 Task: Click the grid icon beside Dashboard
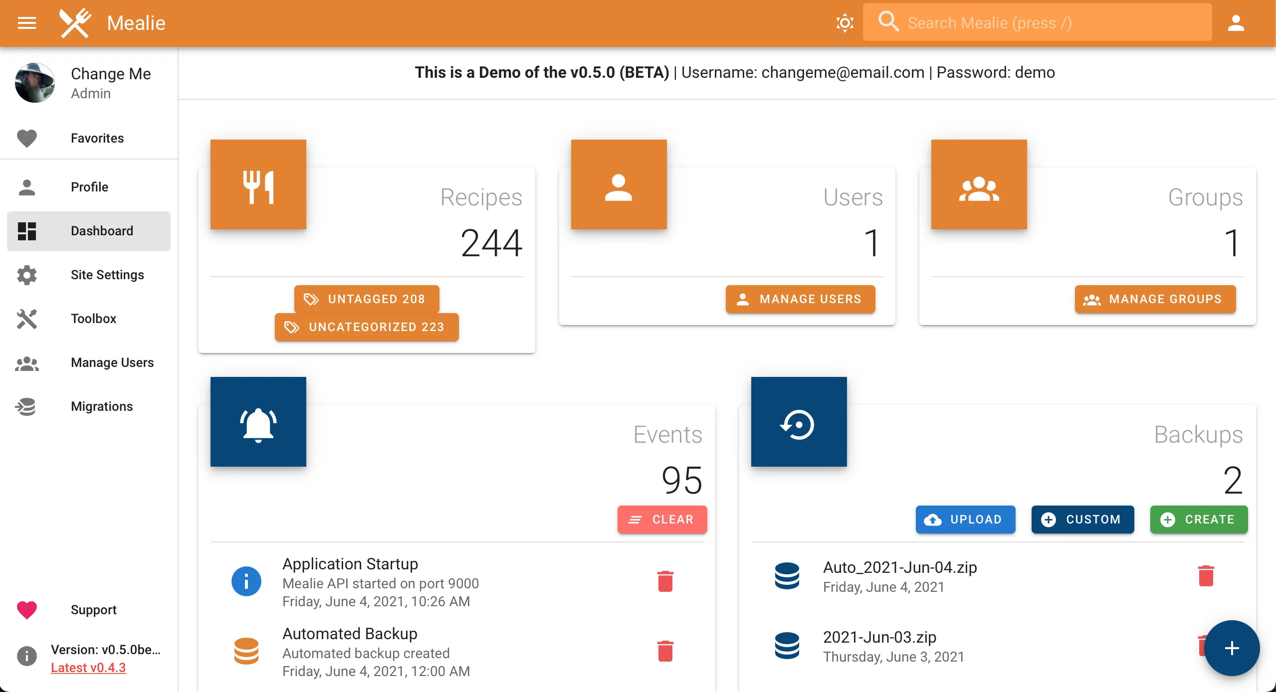(27, 231)
